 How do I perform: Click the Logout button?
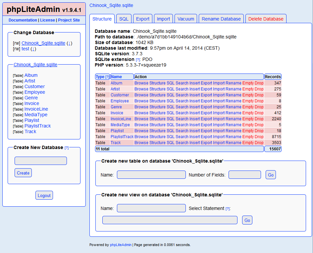tap(44, 195)
